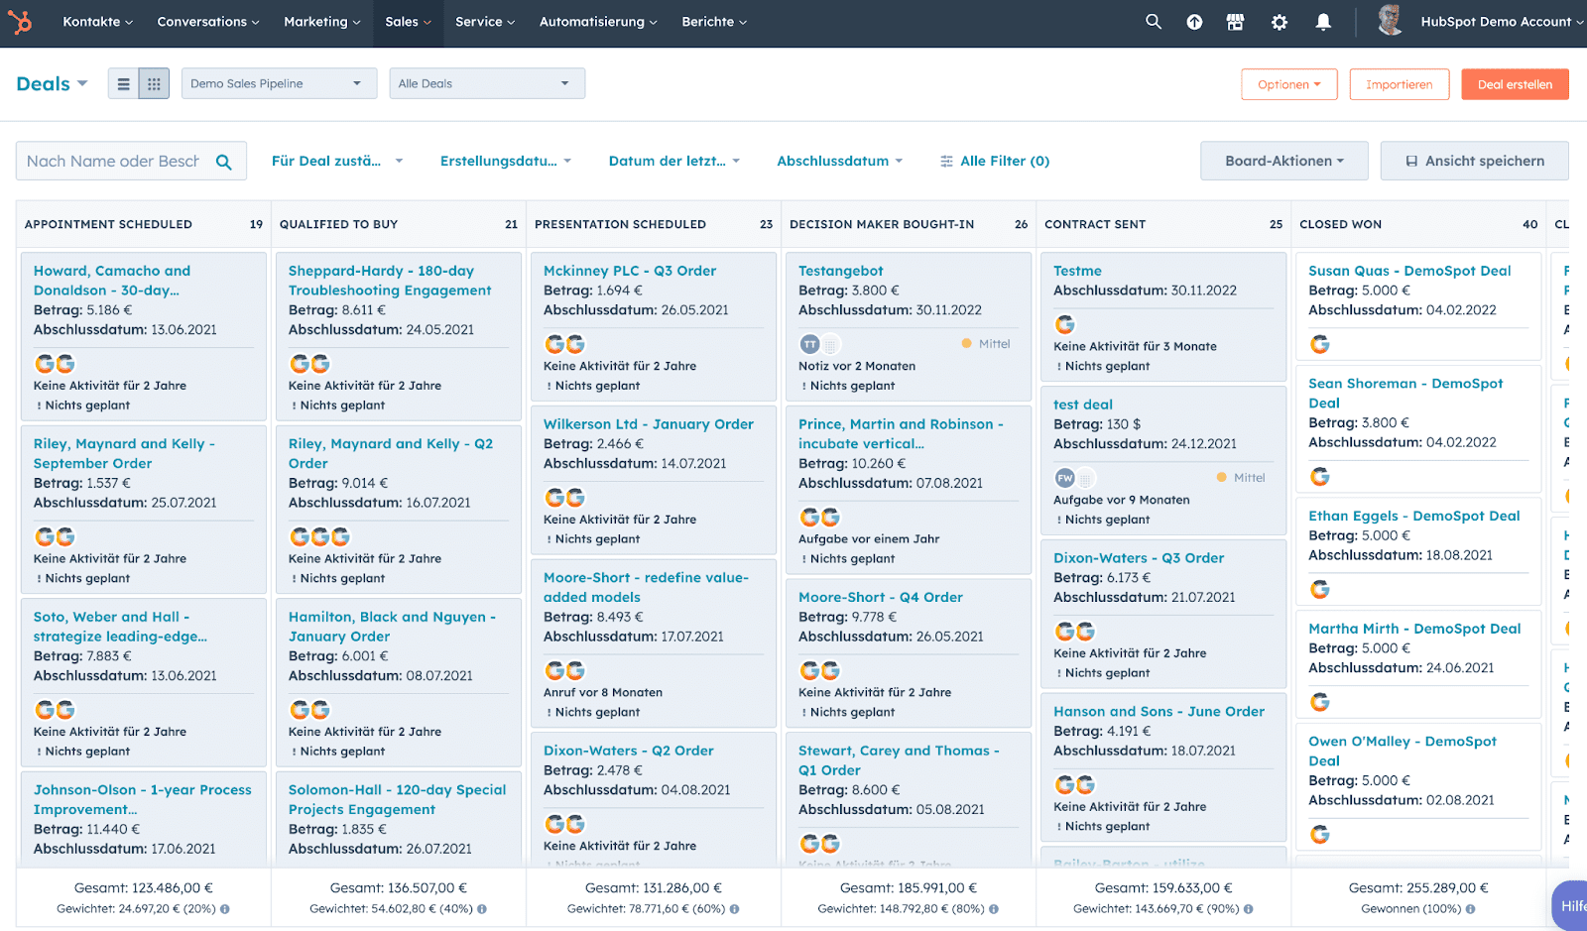Click info icon beside Gewonnen (100%)
Screen dimensions: 1587x931
[x=1471, y=909]
